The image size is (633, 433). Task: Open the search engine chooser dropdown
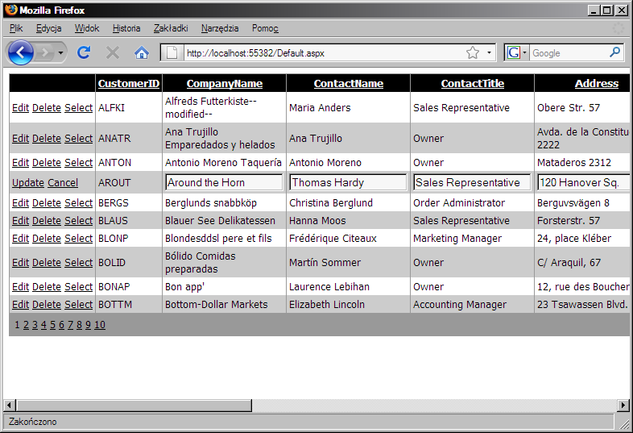(x=524, y=52)
